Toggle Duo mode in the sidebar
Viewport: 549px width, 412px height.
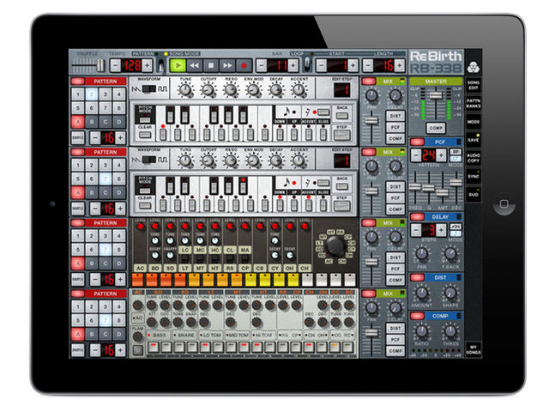click(x=473, y=195)
